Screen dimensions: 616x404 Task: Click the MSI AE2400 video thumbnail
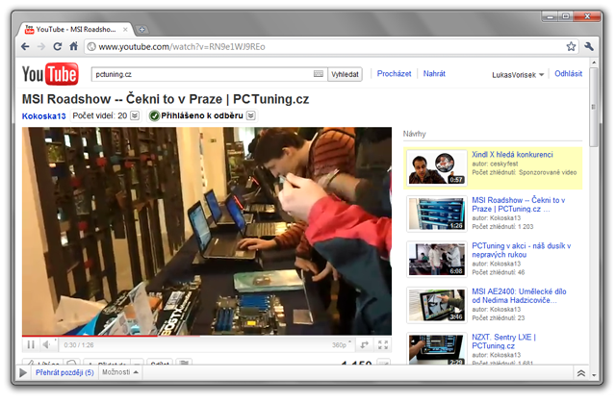point(436,305)
